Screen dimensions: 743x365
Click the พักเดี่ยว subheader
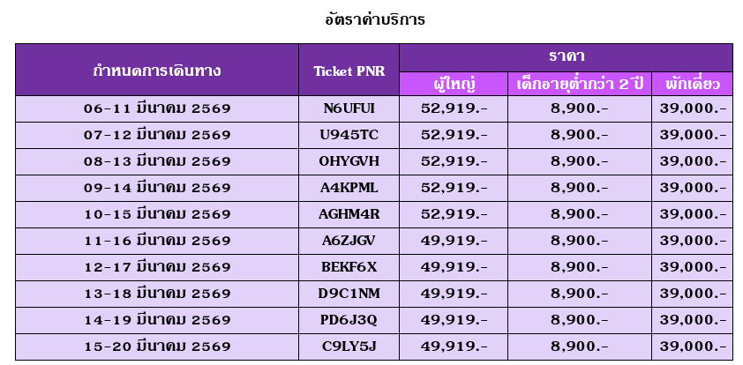693,85
